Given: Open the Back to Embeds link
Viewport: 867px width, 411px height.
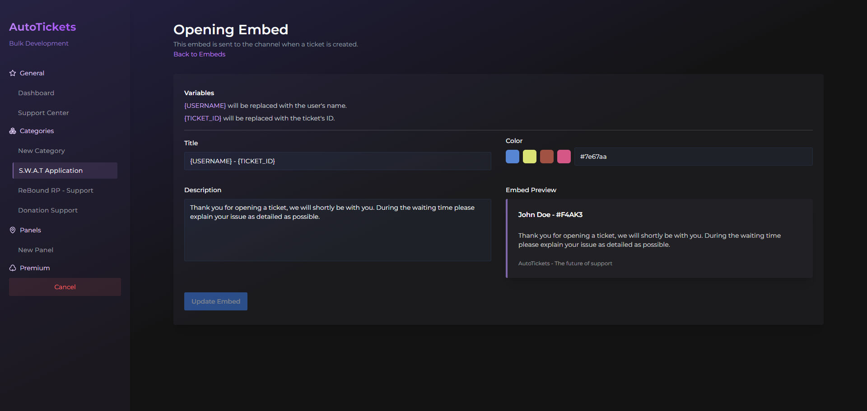Looking at the screenshot, I should (199, 54).
